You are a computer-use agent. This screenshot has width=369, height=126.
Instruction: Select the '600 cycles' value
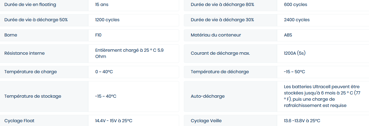point(296,5)
